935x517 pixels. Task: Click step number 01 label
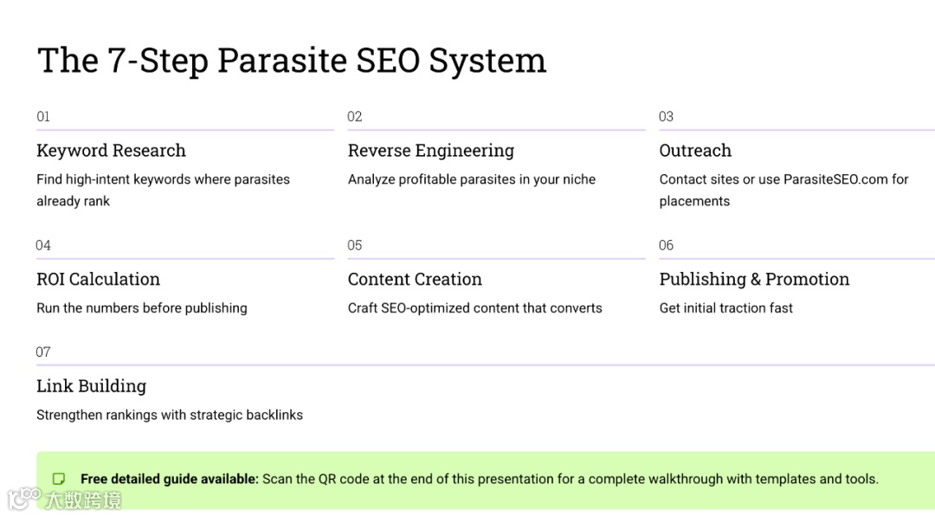43,116
